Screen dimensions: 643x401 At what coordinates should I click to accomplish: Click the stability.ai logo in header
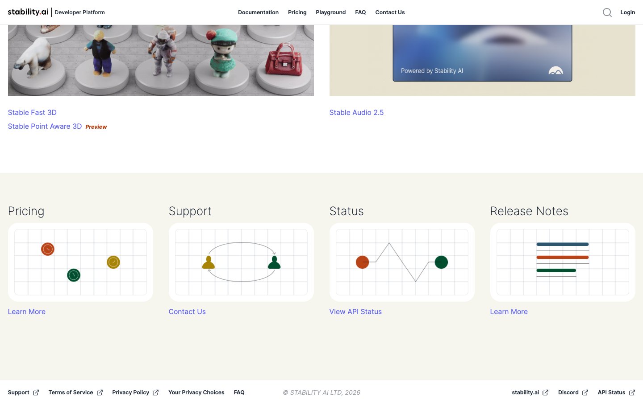coord(28,12)
